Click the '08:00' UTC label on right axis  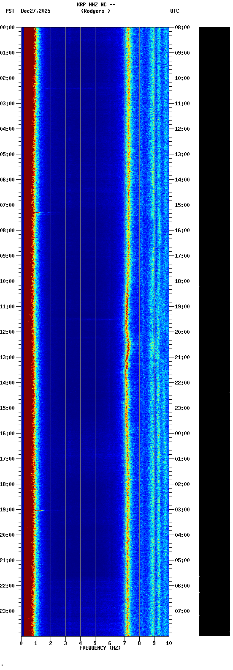click(182, 27)
